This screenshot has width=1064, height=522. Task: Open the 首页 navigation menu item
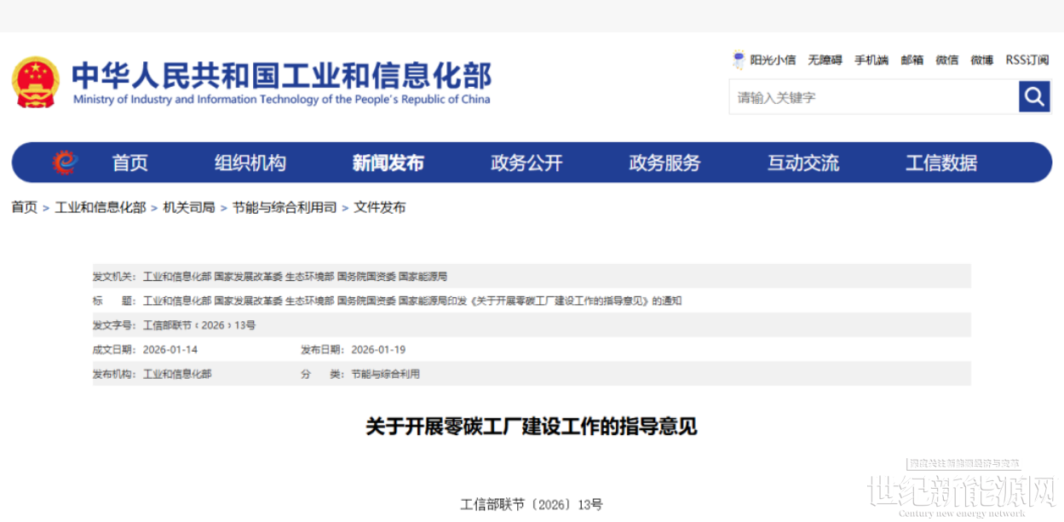click(x=130, y=163)
